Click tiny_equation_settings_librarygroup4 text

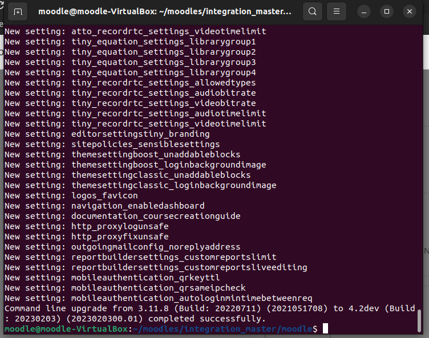(x=163, y=72)
